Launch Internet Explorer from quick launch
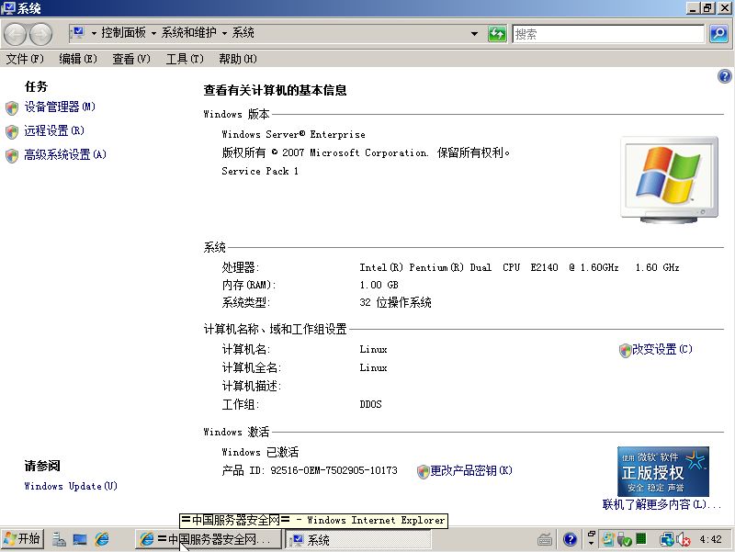Viewport: 735px width, 552px height. point(102,539)
